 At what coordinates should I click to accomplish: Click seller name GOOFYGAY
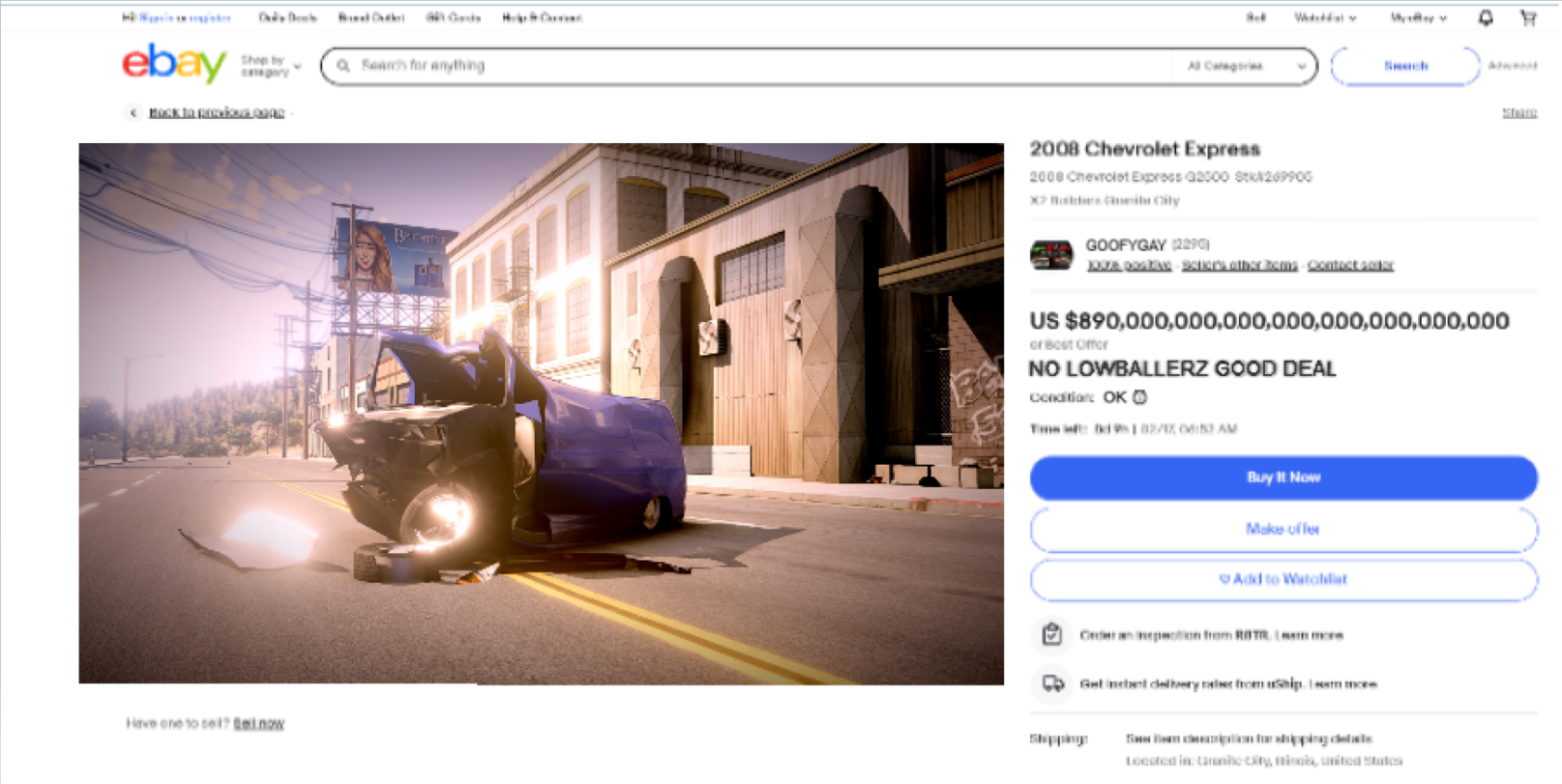point(1126,245)
